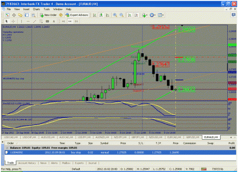Switch to the NZDUSD,H4 chart tab
238x172 pixels.
pyautogui.click(x=156, y=137)
